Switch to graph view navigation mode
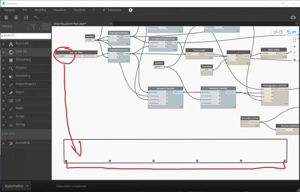The height and width of the screenshot is (192, 300). point(291,32)
